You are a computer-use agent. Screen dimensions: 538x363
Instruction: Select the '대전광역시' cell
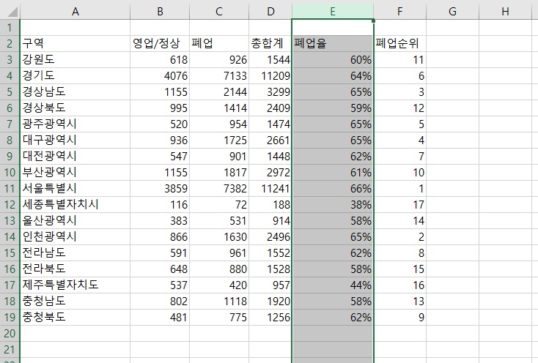pos(75,157)
